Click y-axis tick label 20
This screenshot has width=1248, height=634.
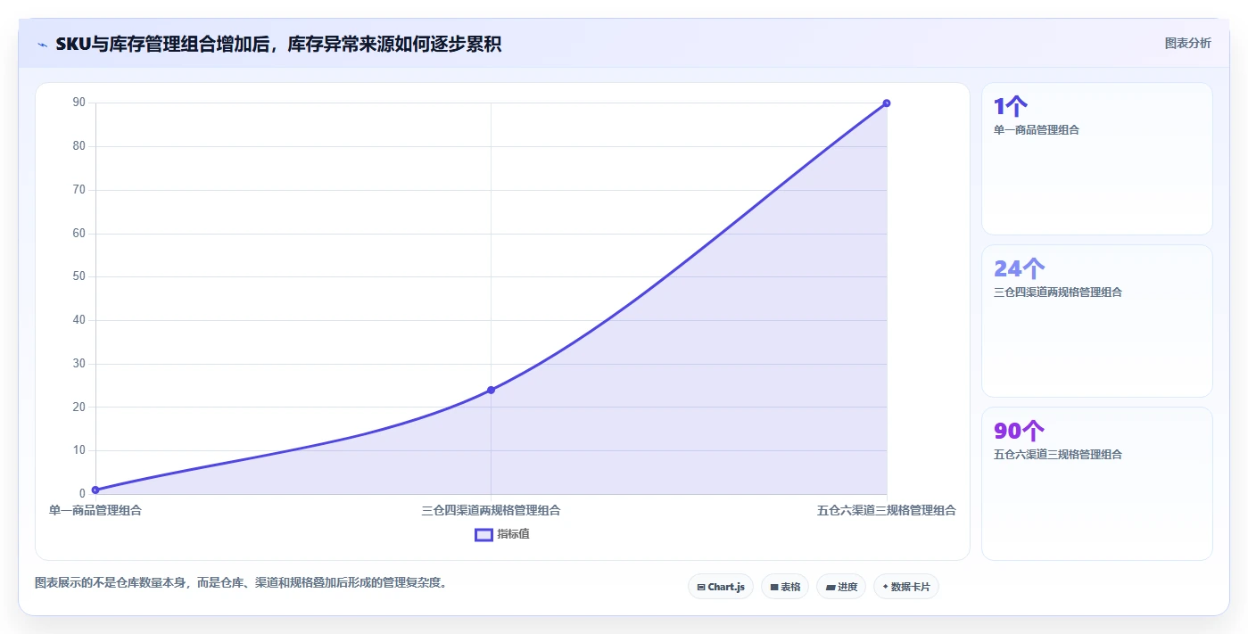[79, 407]
